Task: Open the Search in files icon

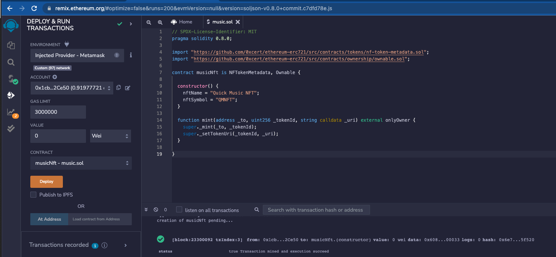Action: pos(11,62)
